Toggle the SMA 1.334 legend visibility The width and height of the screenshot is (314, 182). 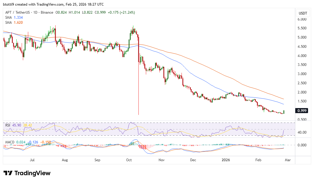tap(14, 18)
